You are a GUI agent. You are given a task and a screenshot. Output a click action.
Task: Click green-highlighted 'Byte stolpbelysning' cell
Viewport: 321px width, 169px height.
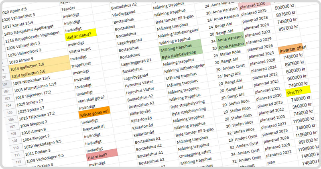coord(182,54)
